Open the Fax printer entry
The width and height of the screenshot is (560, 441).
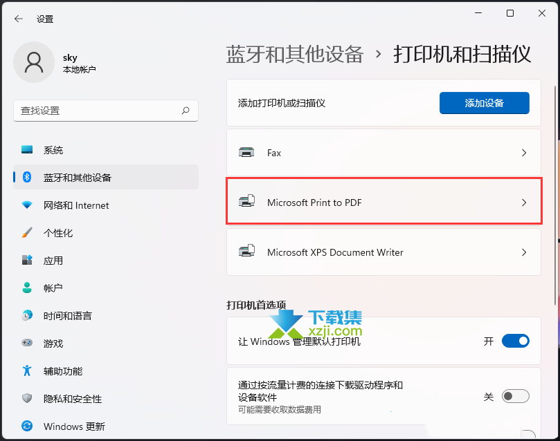[x=383, y=153]
